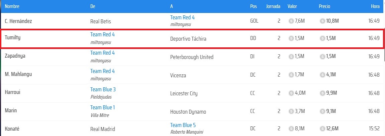Open Team Blue 3 link in Harroui row
This screenshot has height=136, width=385.
[103, 90]
